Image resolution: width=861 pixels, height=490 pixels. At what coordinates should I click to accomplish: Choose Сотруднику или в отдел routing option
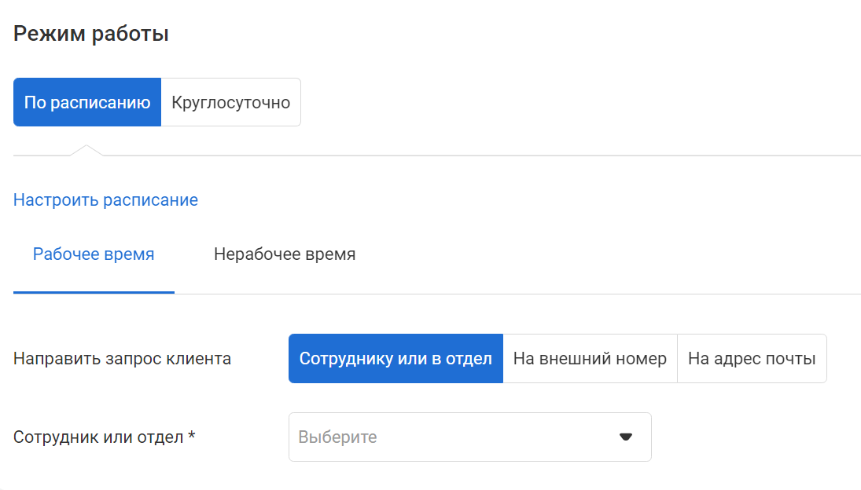(396, 358)
